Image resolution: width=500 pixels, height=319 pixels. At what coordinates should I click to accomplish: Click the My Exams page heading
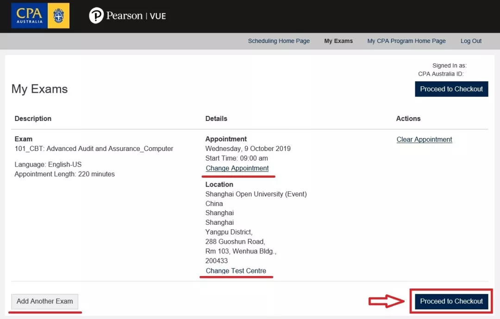click(40, 89)
